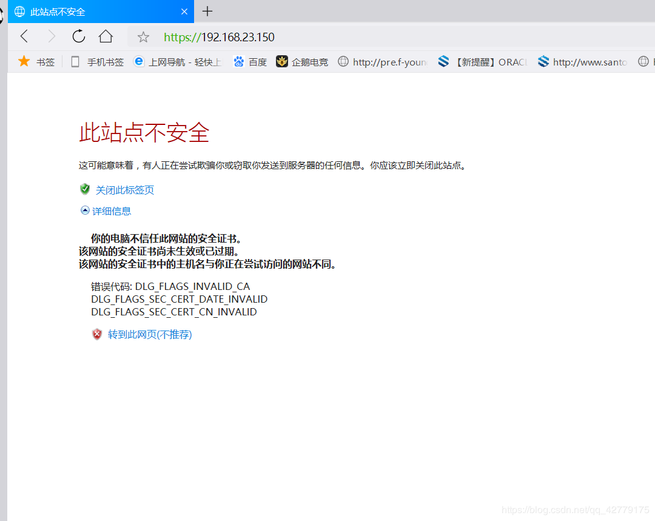Image resolution: width=655 pixels, height=521 pixels.
Task: Open the http://www.santo bookmark
Action: 583,62
